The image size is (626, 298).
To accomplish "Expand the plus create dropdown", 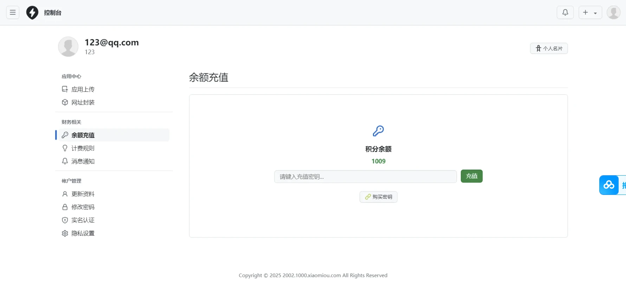I will [590, 13].
